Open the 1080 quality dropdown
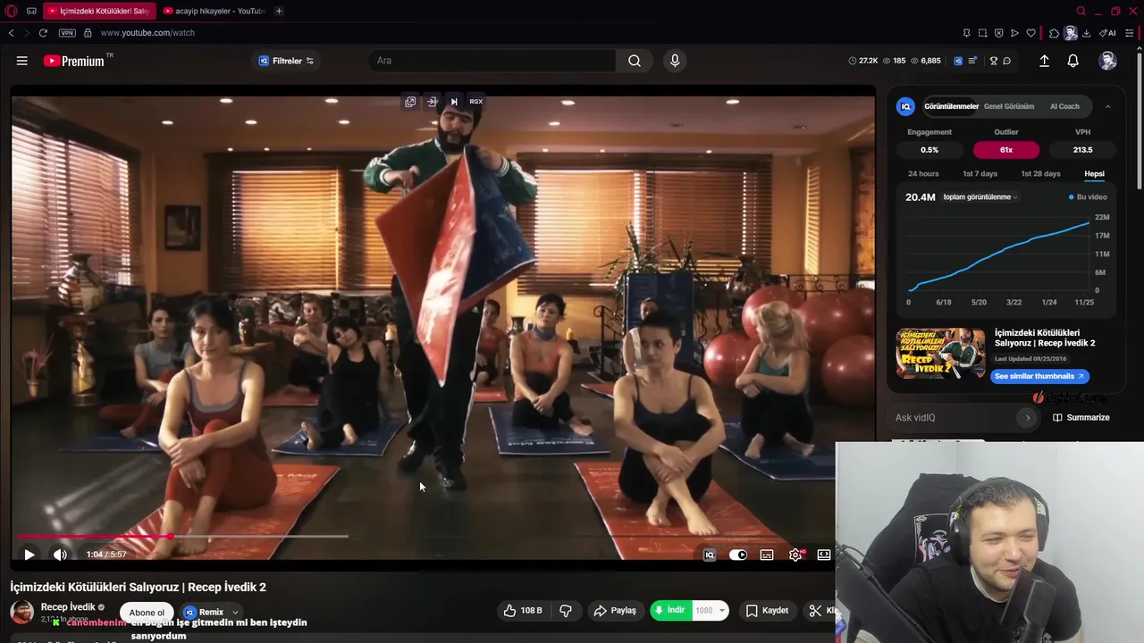The image size is (1144, 643). (710, 611)
